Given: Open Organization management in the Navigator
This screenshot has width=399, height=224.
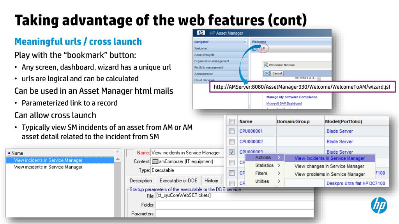Looking at the screenshot, I should point(212,61).
